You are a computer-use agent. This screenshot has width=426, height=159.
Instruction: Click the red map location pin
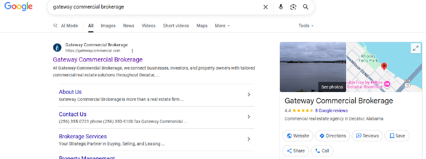tap(384, 67)
